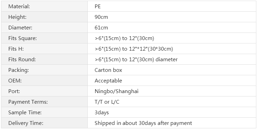Select the 61cm diameter value
Screen dimensions: 257x129
point(101,28)
